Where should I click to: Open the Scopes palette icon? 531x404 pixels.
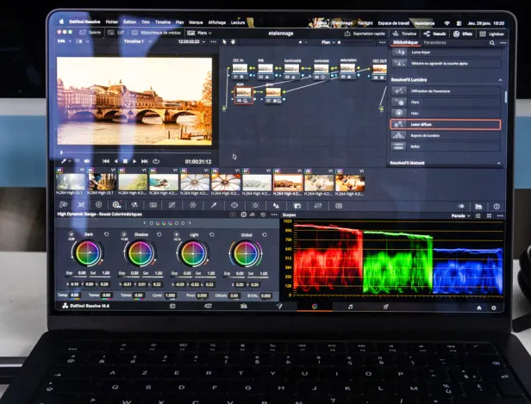pyautogui.click(x=478, y=207)
